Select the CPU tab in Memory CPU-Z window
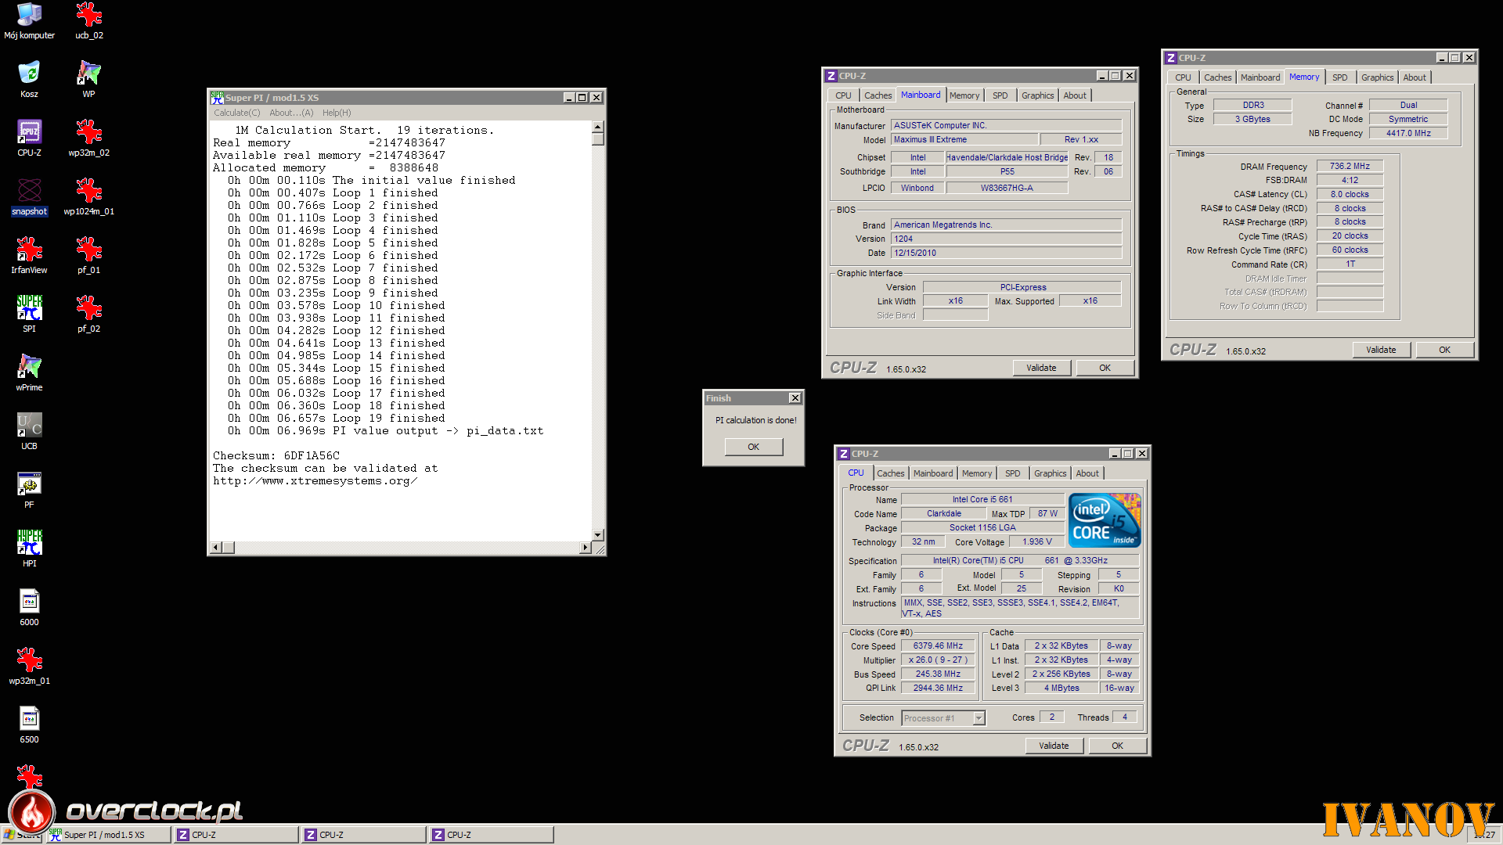This screenshot has width=1503, height=845. (x=1183, y=77)
